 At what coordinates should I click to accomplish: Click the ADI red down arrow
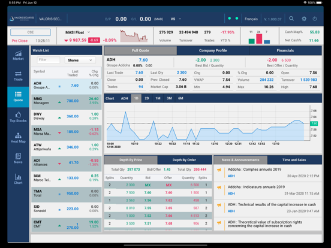59,164
